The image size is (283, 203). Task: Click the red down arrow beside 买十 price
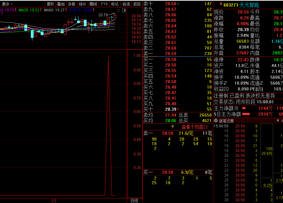point(178,109)
